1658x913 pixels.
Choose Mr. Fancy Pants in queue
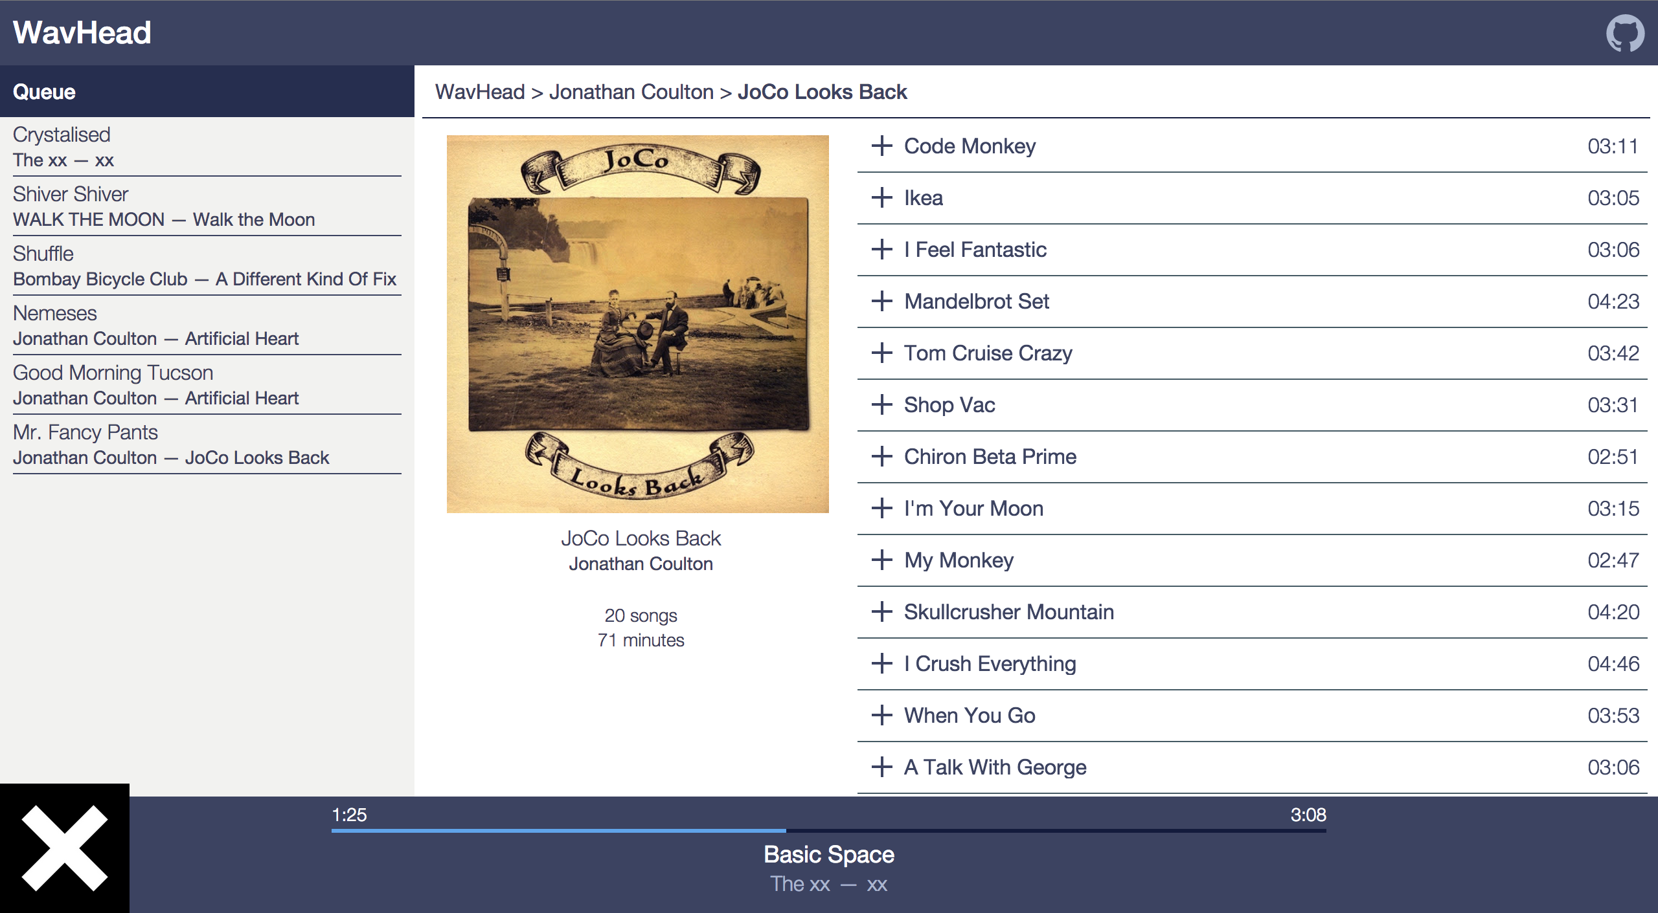[85, 432]
